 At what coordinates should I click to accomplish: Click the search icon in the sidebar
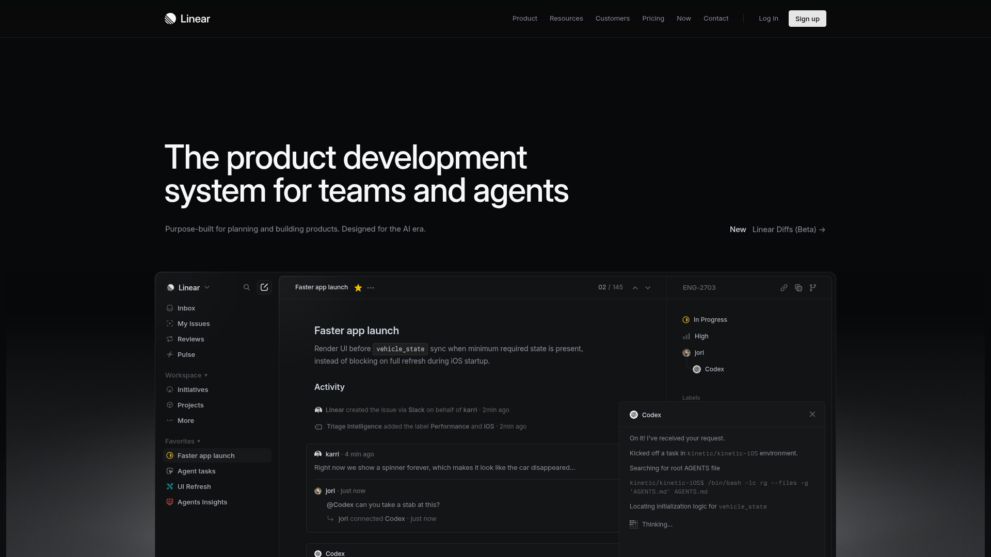point(247,287)
